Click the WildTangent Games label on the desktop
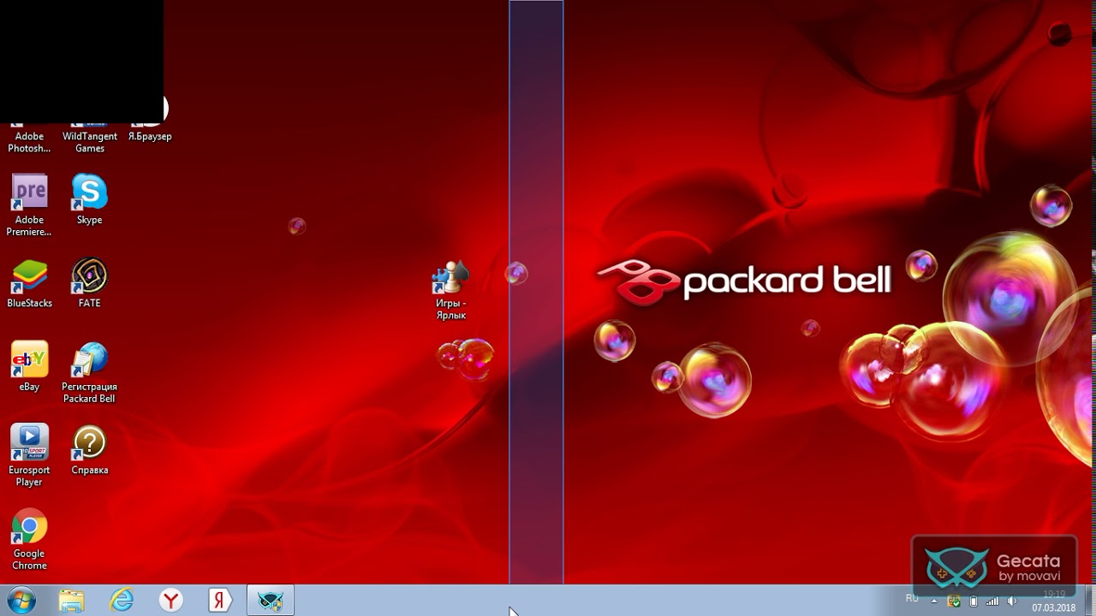1096x616 pixels. tap(89, 142)
